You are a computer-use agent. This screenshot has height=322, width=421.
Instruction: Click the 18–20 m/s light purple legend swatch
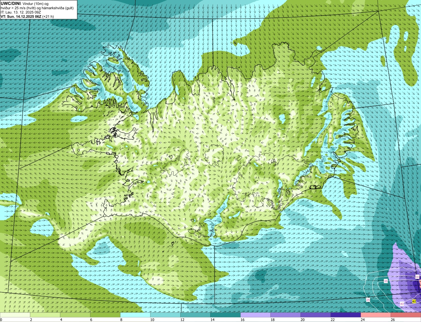(286, 315)
